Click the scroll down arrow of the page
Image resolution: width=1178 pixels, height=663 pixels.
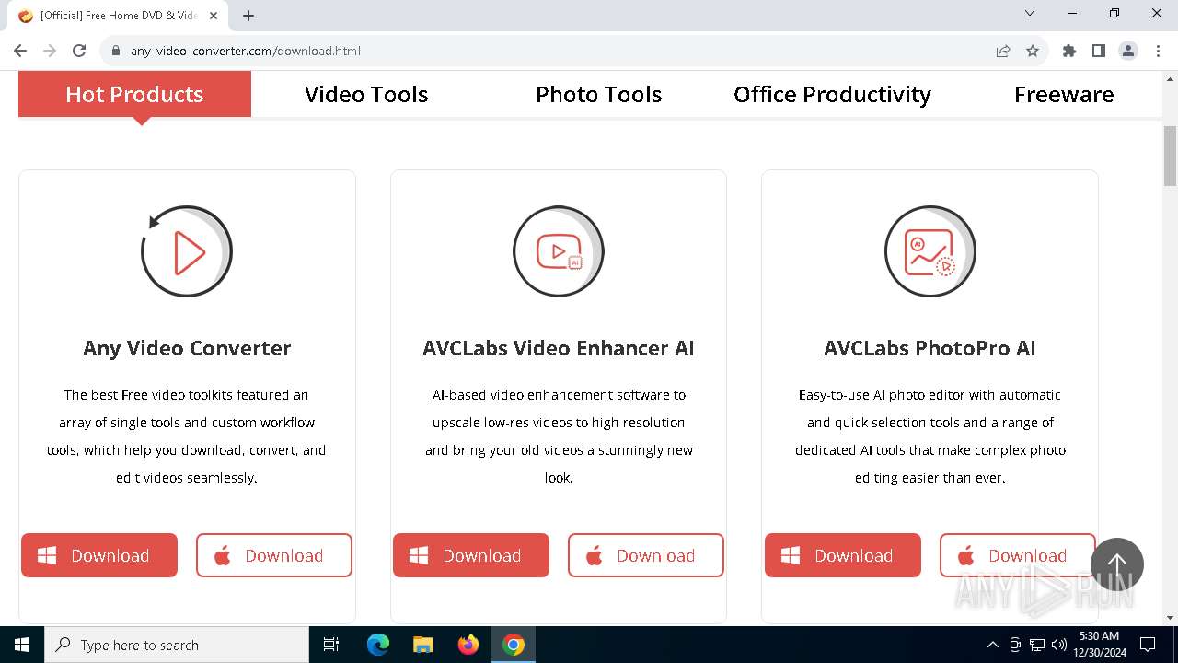tap(1170, 618)
